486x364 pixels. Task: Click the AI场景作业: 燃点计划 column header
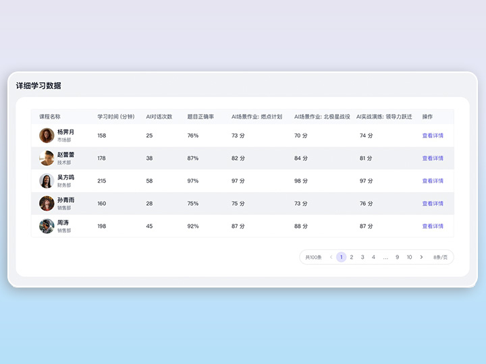tap(256, 117)
